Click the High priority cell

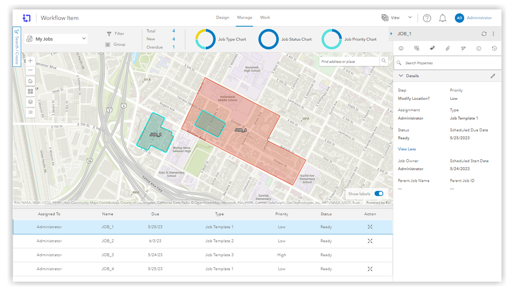(281, 255)
